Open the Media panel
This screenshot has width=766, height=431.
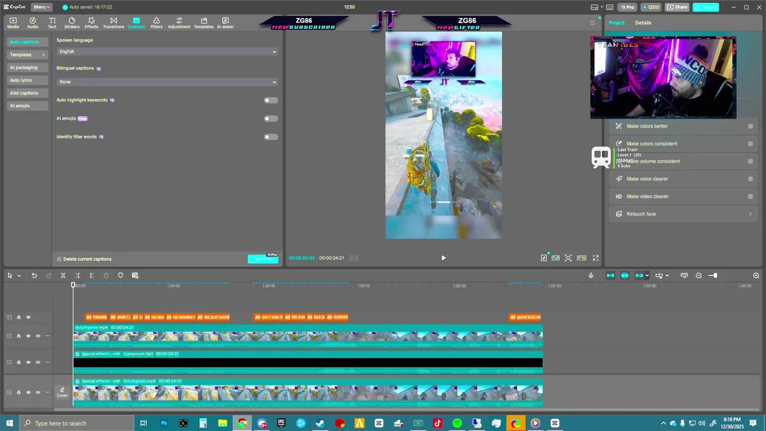coord(13,23)
